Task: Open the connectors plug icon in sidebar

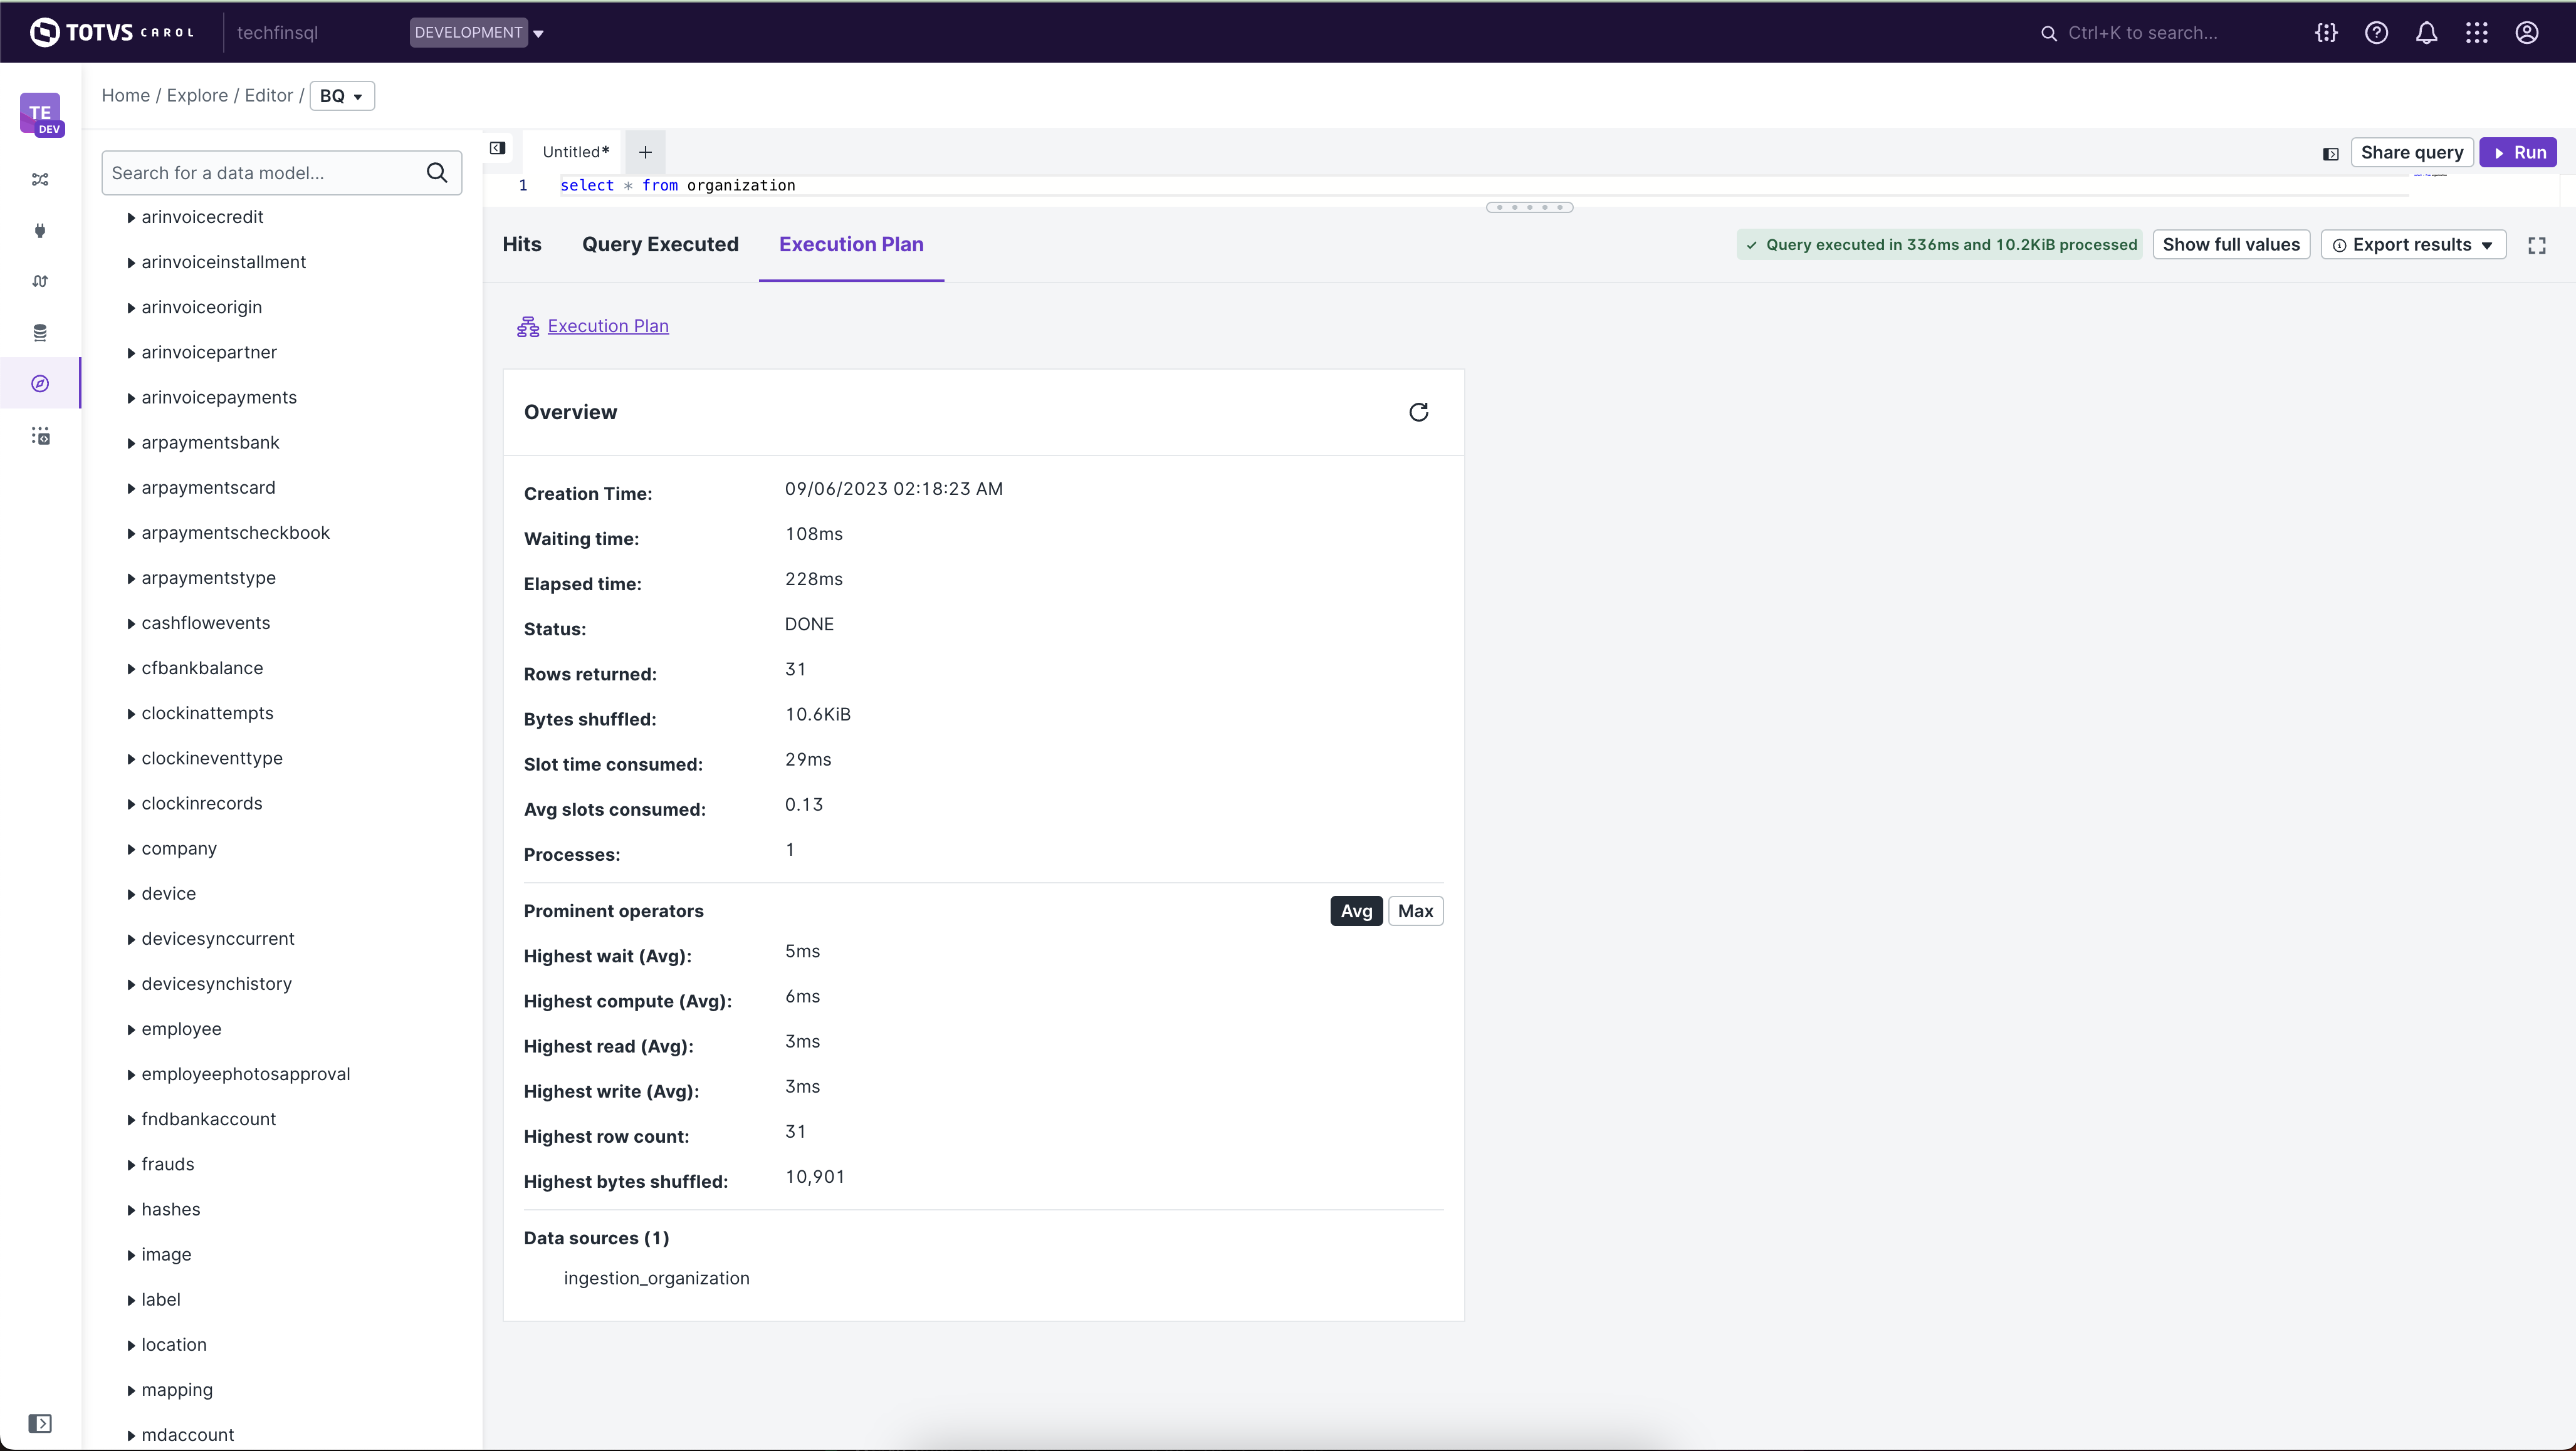Action: (x=40, y=231)
